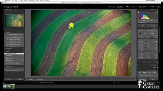Open the Photo menu in menu bar
Viewport: 163px width, 91px height.
tap(26, 1)
